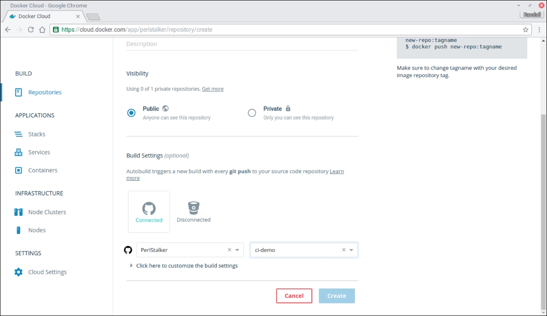Open Services in the sidebar

[39, 152]
